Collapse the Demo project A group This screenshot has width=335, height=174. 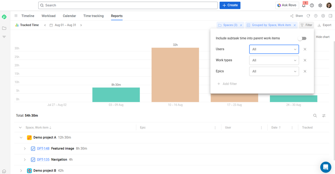(x=21, y=137)
